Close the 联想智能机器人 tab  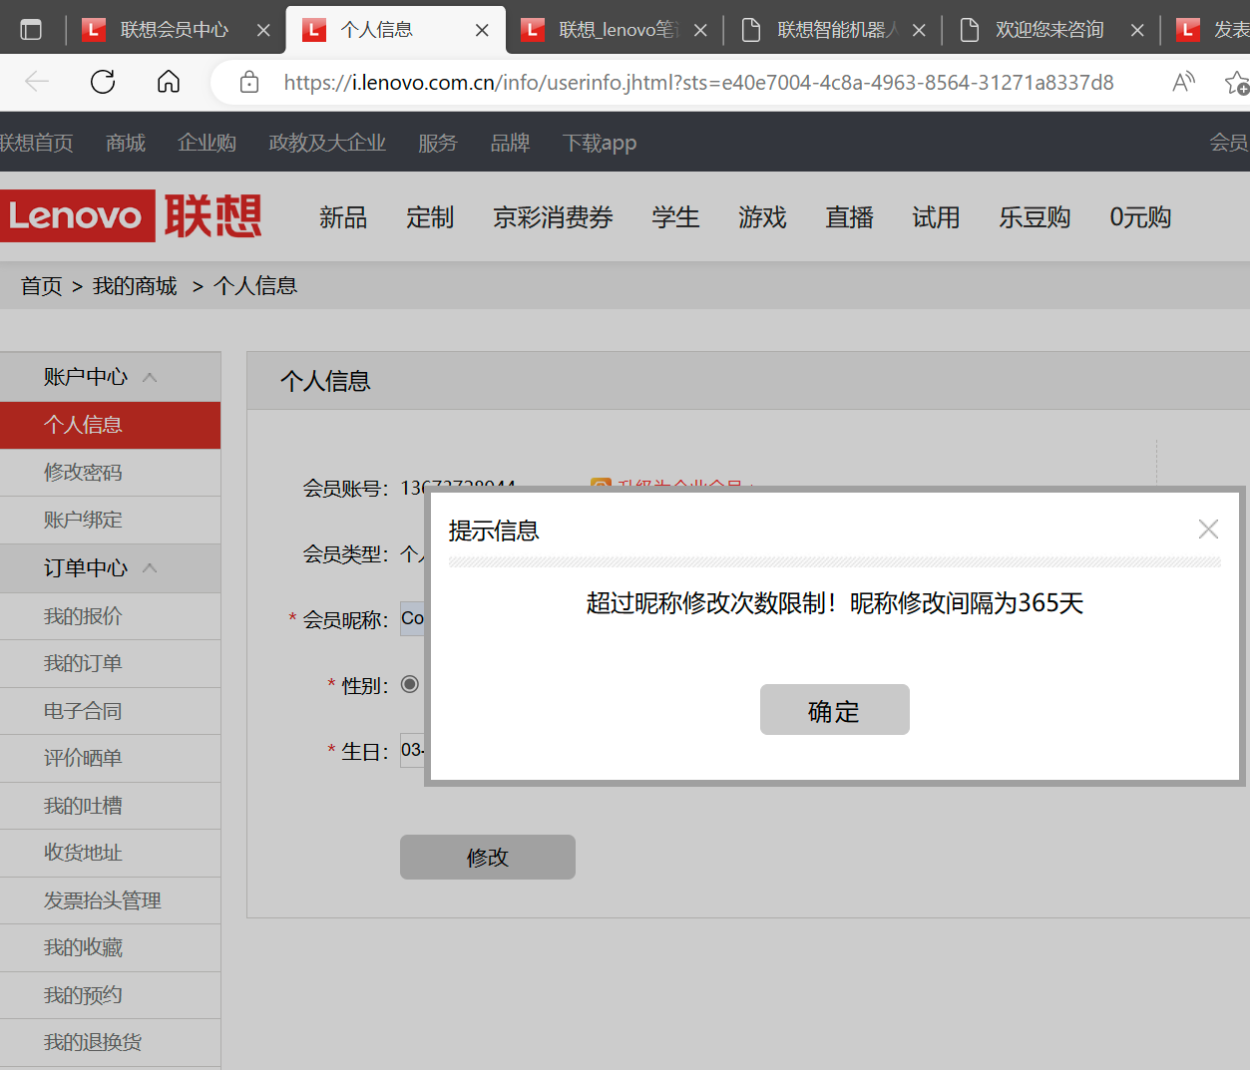coord(919,30)
